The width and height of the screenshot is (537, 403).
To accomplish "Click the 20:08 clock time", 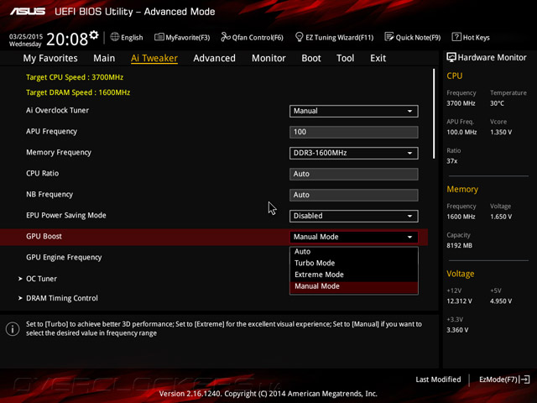I will coord(67,39).
